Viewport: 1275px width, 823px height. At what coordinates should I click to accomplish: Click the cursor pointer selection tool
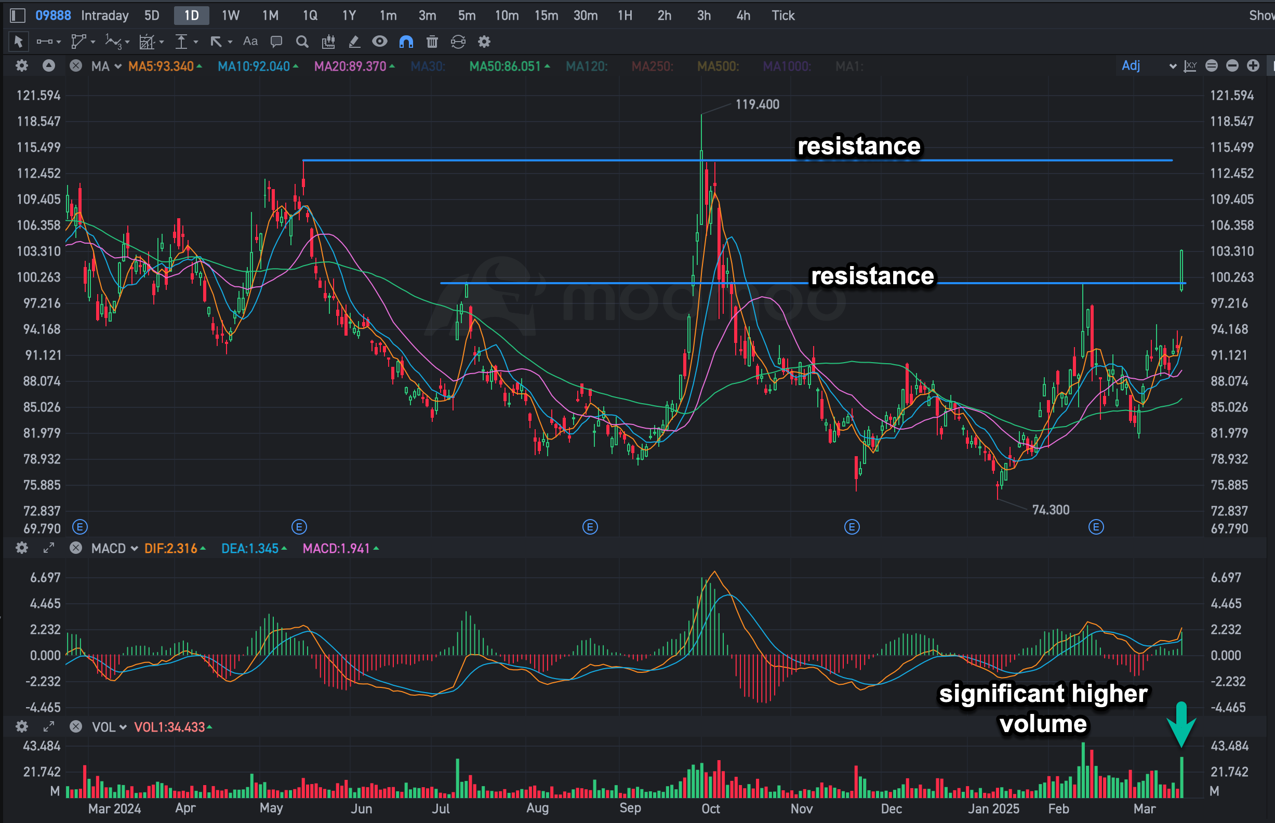click(18, 42)
